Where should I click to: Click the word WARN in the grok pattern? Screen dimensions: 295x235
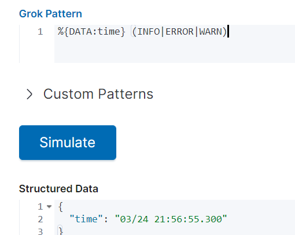(x=211, y=32)
